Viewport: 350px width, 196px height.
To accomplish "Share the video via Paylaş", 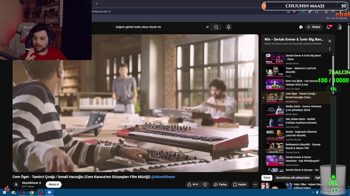I will pyautogui.click(x=220, y=185).
